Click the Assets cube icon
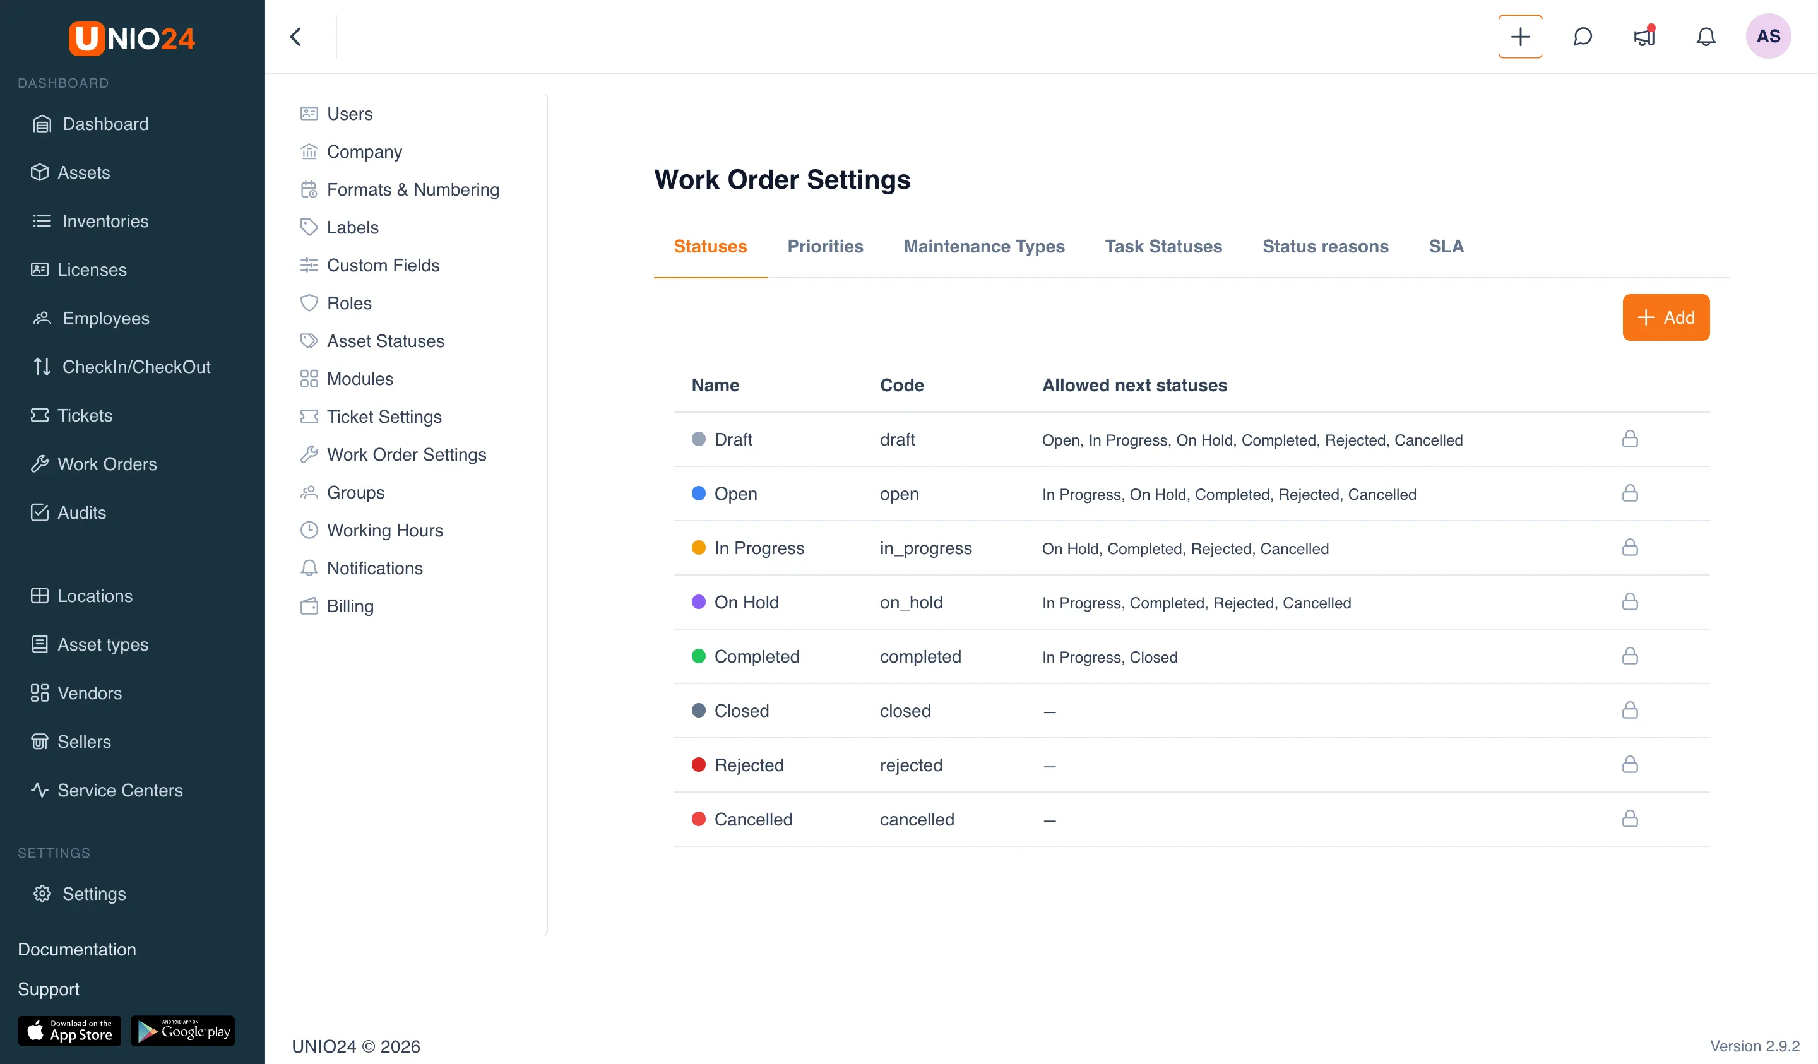Image resolution: width=1818 pixels, height=1064 pixels. pos(39,172)
